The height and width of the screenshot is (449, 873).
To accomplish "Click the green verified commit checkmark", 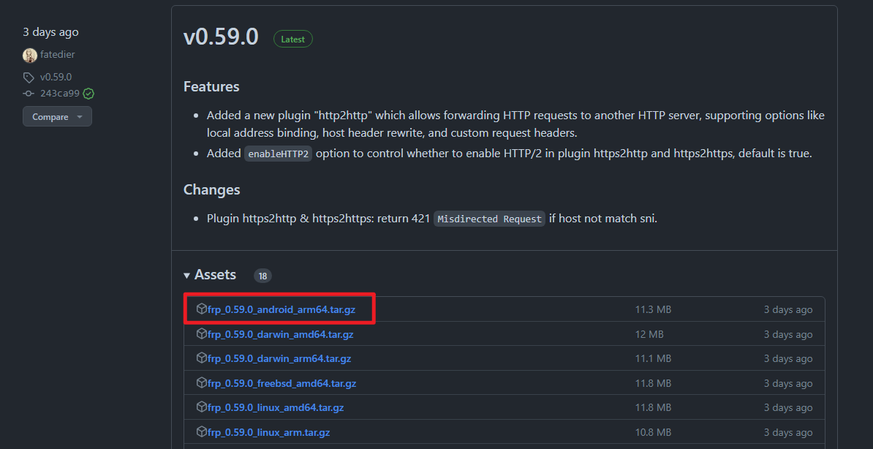I will 88,94.
